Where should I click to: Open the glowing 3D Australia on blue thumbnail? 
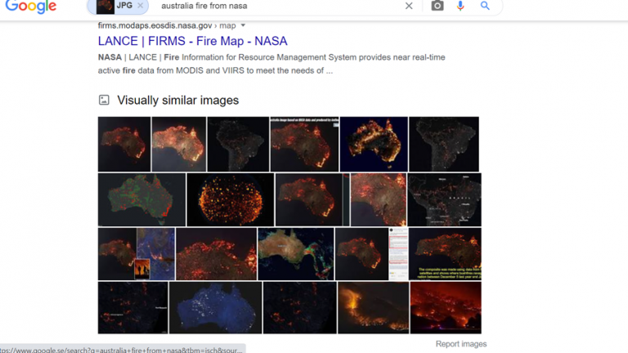[x=374, y=144]
